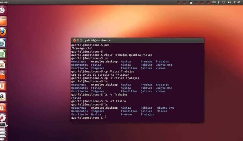Viewport: 243px width, 141px height.
Task: Minimize the terminal window
Action: pyautogui.click(x=78, y=40)
